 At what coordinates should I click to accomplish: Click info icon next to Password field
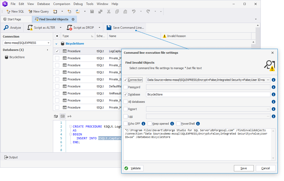tap(274, 87)
